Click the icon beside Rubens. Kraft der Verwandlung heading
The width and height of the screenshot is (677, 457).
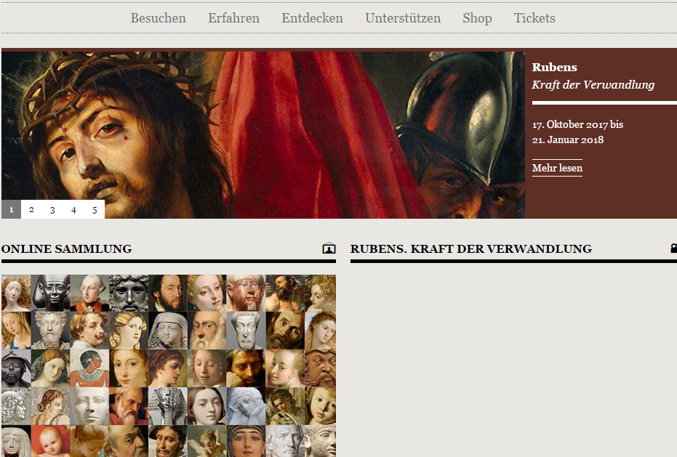[673, 248]
